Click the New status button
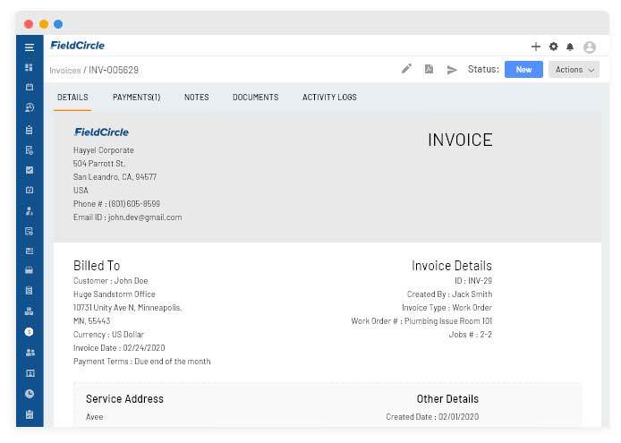The image size is (621, 443). tap(523, 69)
